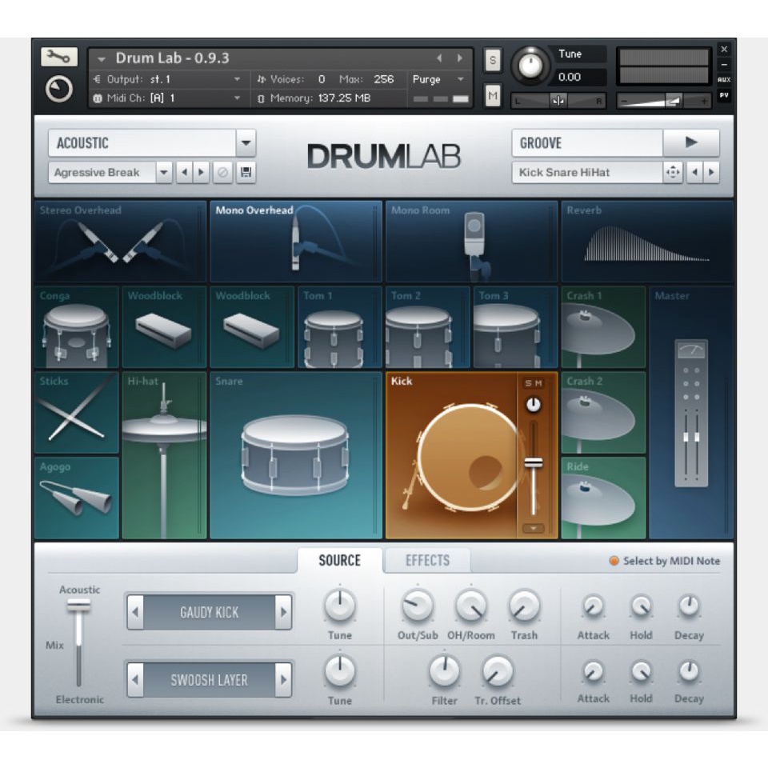The height and width of the screenshot is (768, 768).
Task: Click the Kick volume fader handle
Action: (533, 462)
